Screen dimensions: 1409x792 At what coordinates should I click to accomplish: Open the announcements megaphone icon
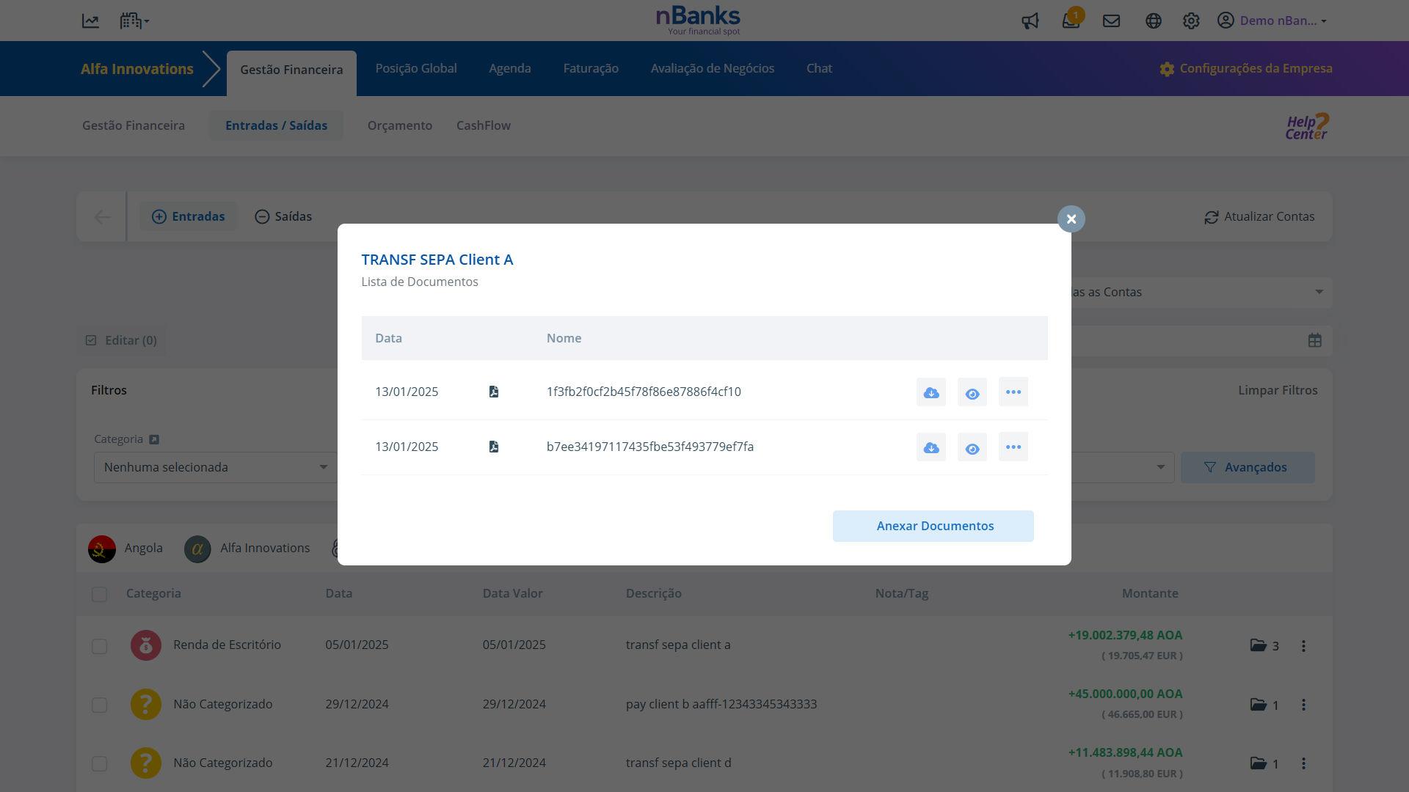pyautogui.click(x=1030, y=21)
